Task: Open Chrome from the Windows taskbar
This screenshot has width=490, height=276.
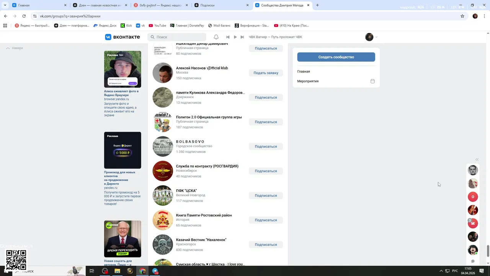Action: (x=142, y=271)
